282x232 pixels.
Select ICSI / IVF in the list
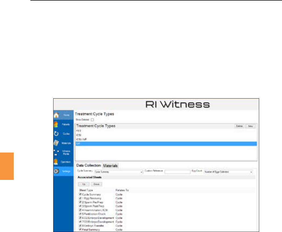[166, 139]
